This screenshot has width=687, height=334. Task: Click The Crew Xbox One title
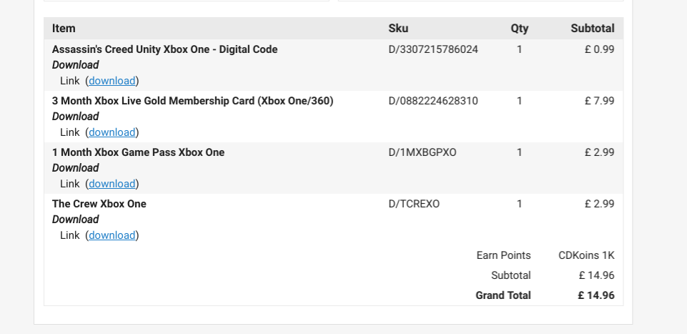[99, 204]
